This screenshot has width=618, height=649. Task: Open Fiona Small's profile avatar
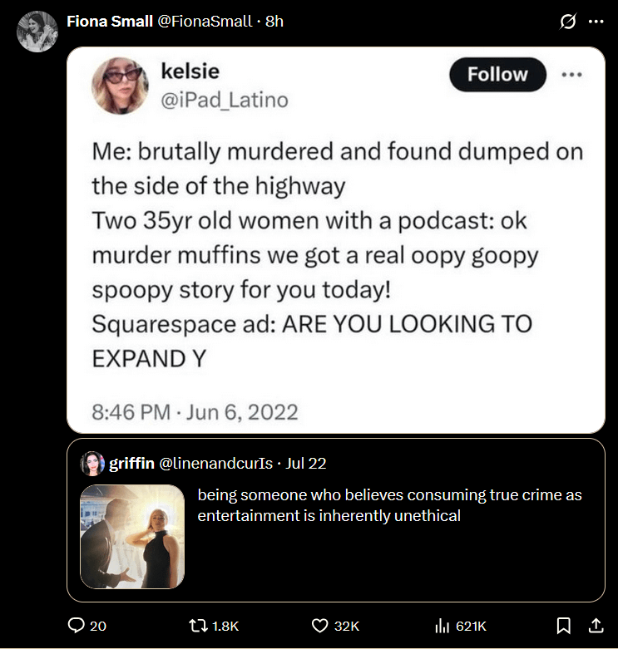[x=37, y=32]
